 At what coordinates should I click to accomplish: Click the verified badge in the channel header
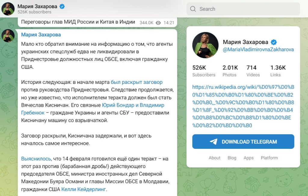[x=62, y=6]
